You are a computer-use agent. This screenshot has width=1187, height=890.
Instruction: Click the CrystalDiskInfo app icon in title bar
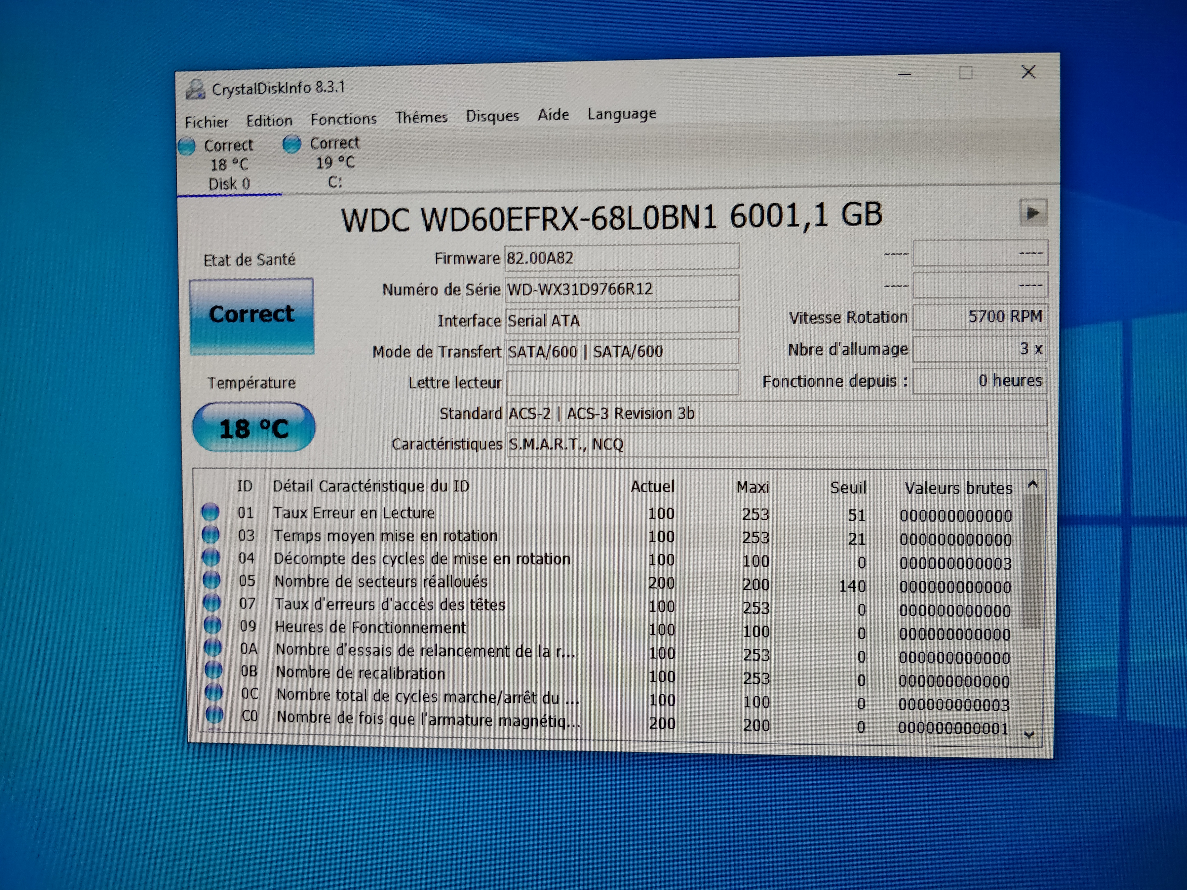(x=195, y=90)
